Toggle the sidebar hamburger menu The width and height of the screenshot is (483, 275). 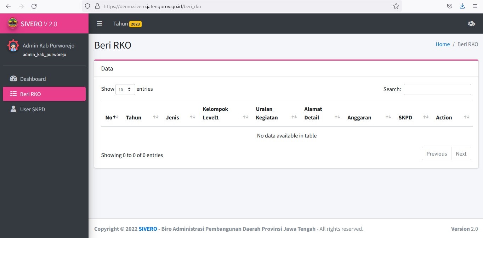click(x=100, y=23)
